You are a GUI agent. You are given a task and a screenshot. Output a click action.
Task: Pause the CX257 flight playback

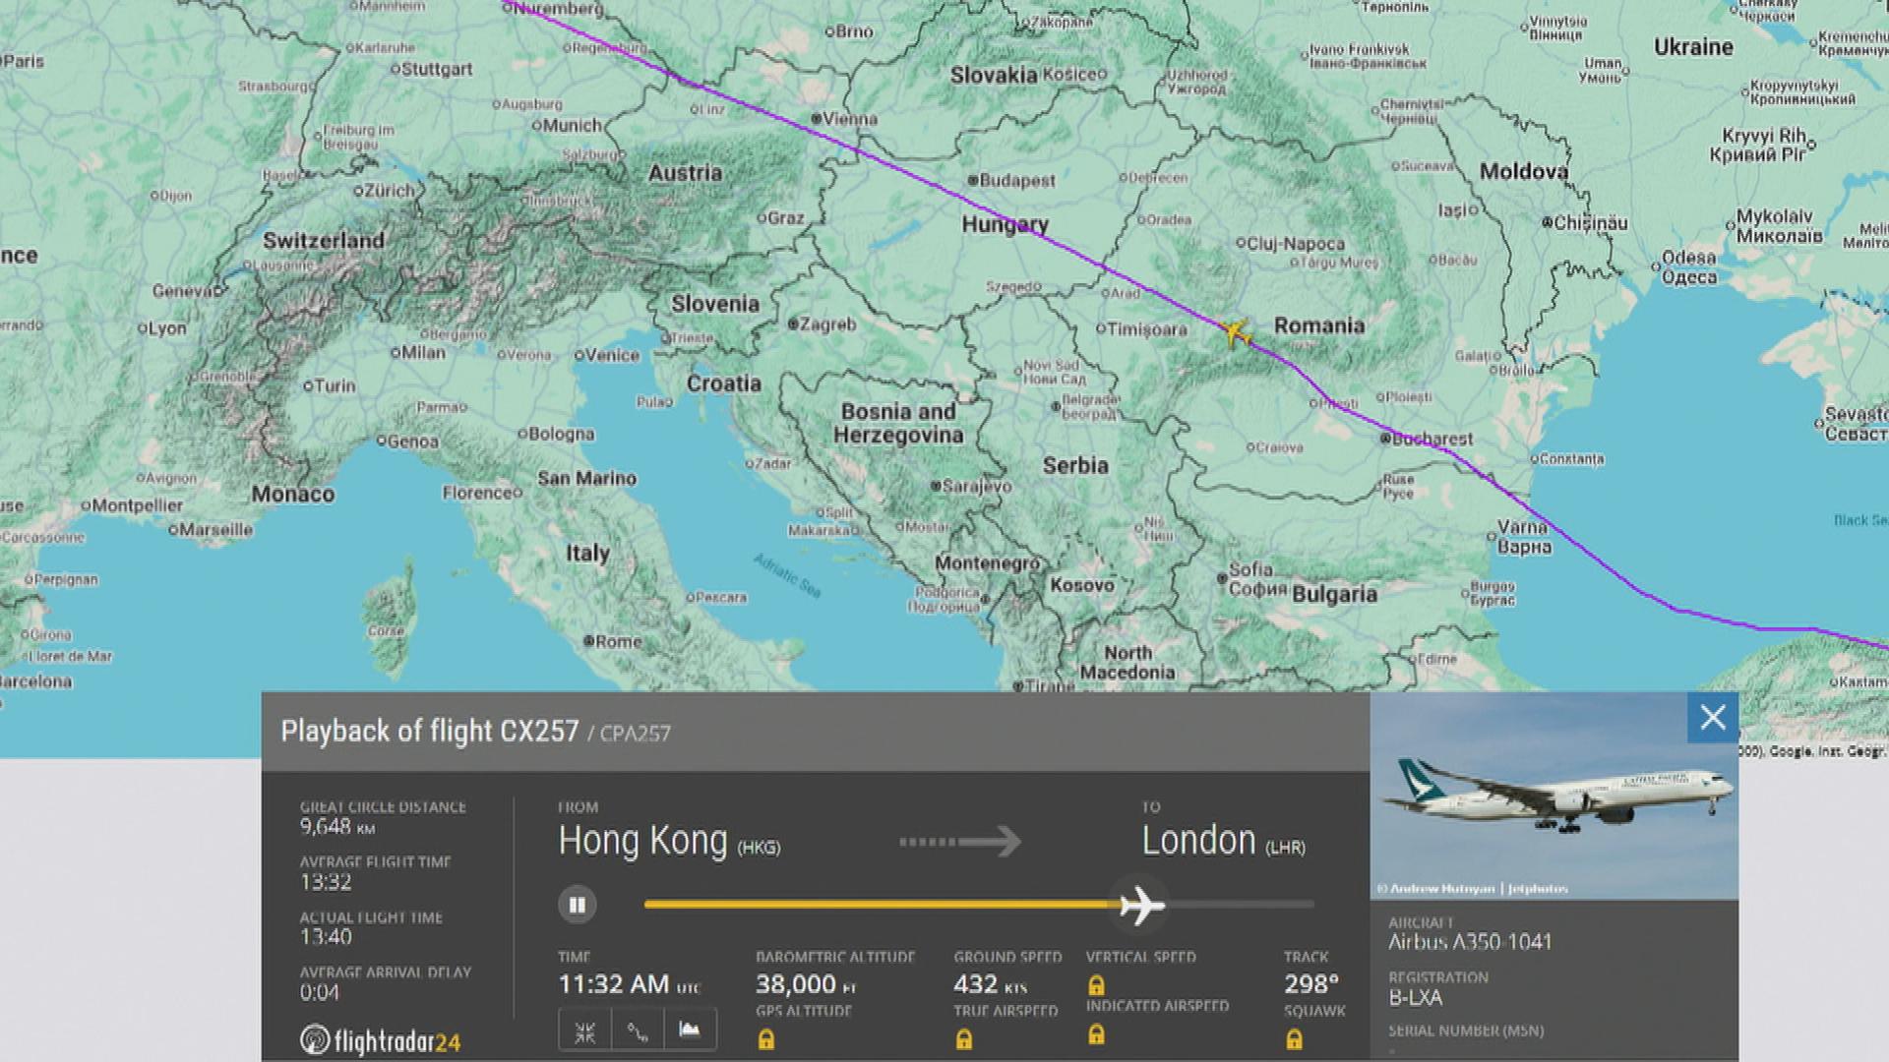pos(578,905)
